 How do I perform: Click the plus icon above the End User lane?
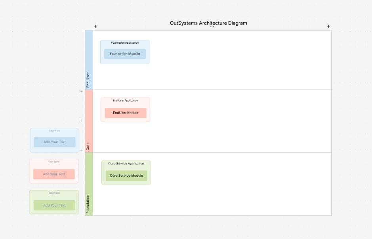95,26
